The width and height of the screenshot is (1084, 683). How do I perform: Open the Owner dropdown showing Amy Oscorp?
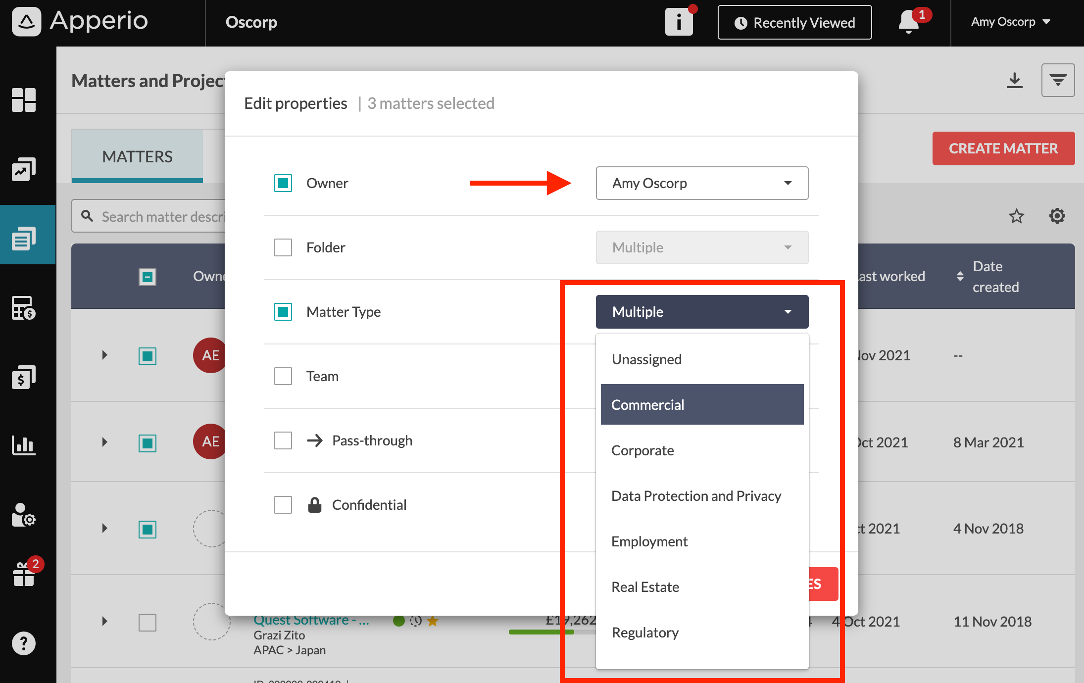[702, 183]
